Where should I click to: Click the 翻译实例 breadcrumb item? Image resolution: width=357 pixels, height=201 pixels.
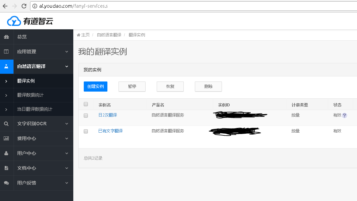tap(137, 35)
